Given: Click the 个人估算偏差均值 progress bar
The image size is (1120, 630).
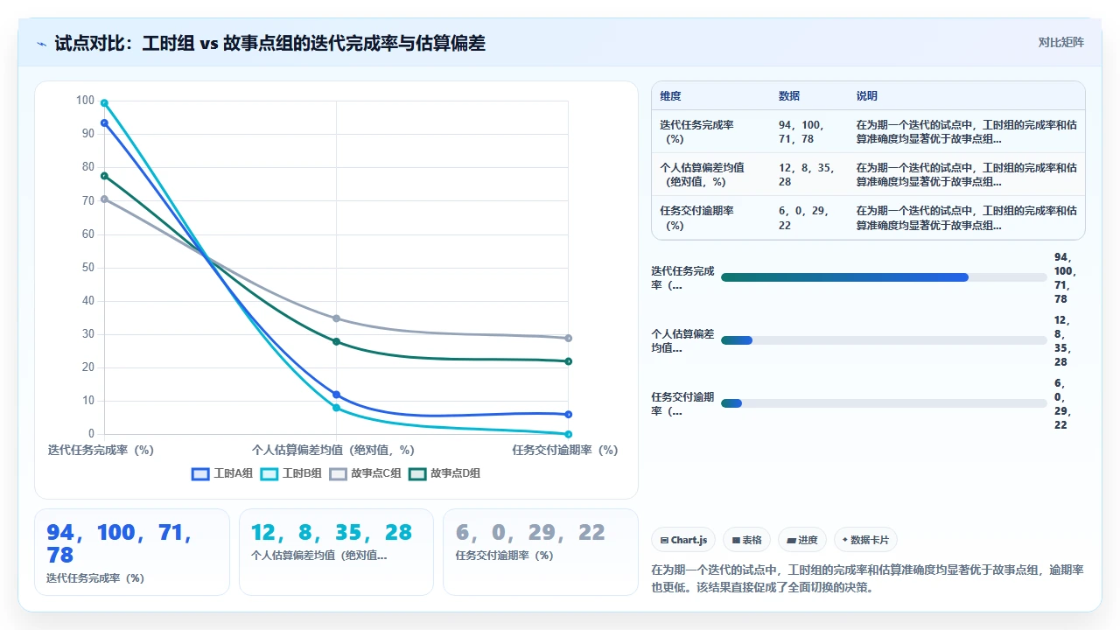Looking at the screenshot, I should pos(884,340).
